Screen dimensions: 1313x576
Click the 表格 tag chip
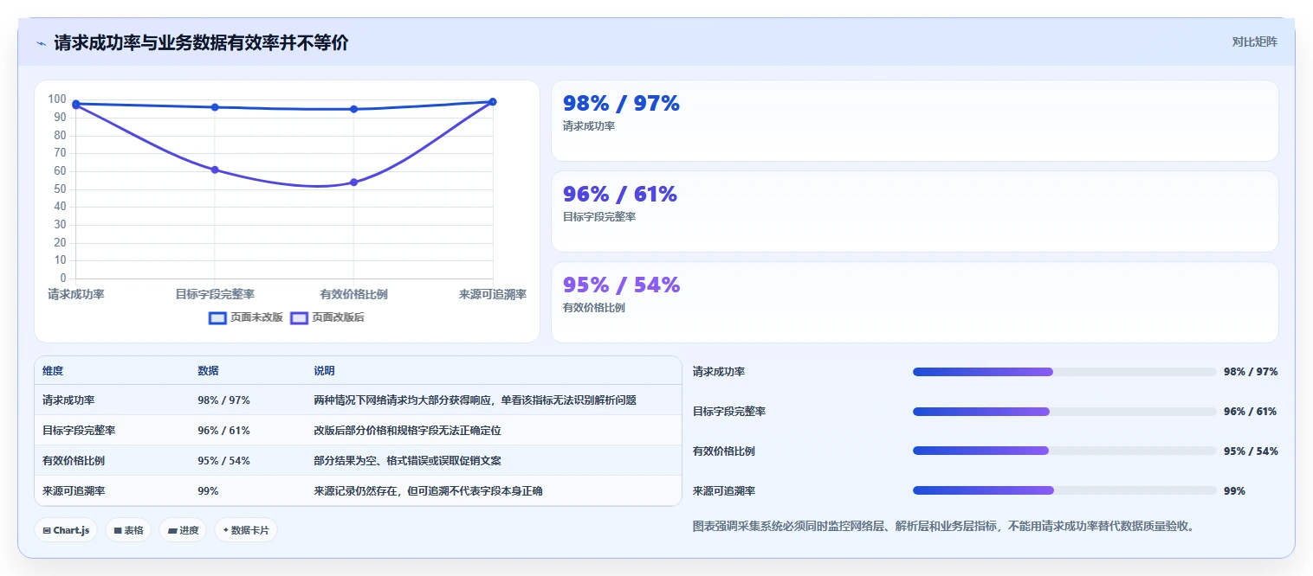[128, 530]
